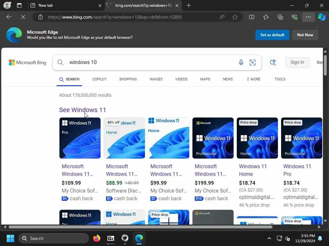The width and height of the screenshot is (329, 246).
Task: Click the $10 cash back badge
Action: [199, 198]
